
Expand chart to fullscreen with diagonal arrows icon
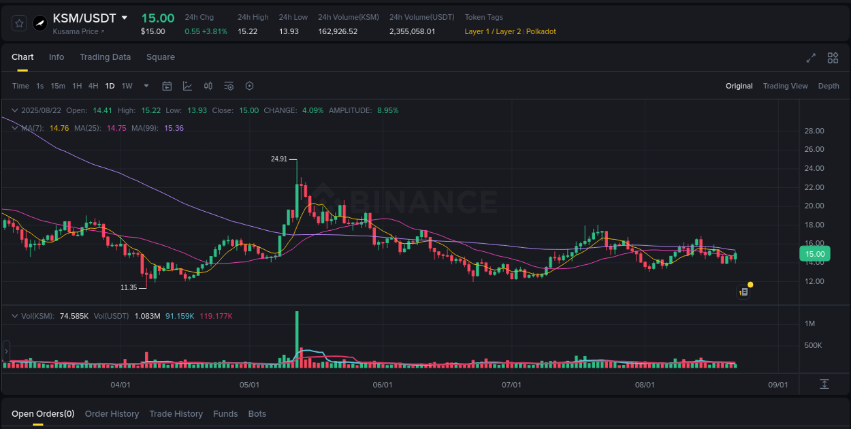pos(810,58)
